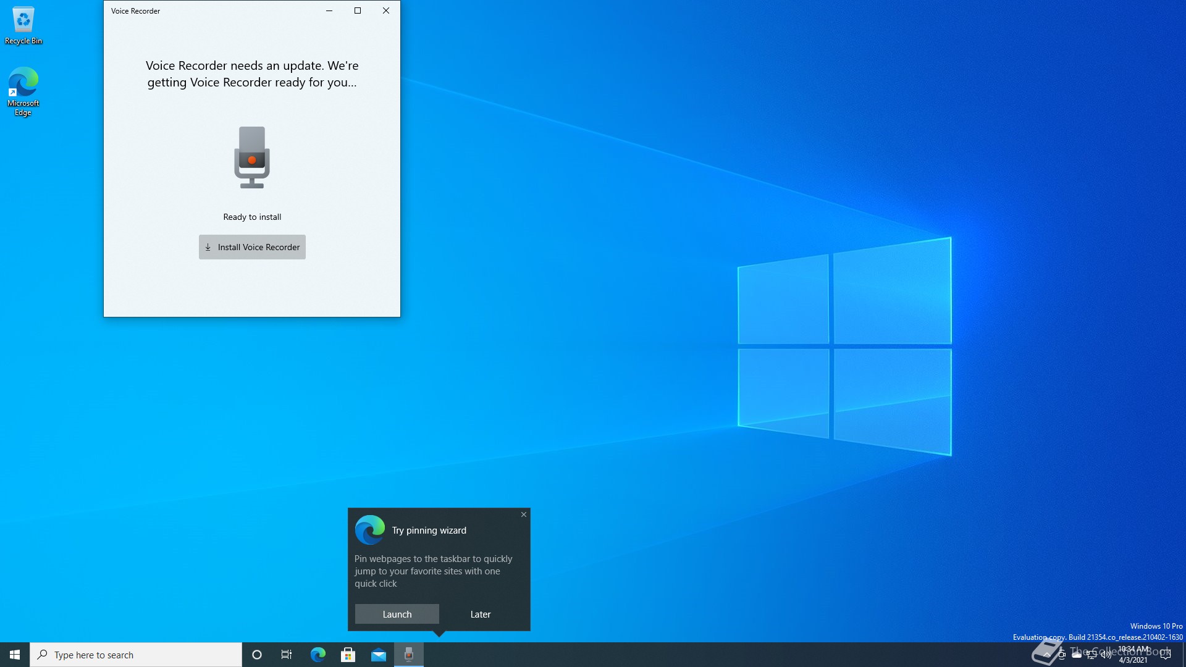Open the OneDrive cloud tray icon
1186x667 pixels.
tap(1077, 655)
